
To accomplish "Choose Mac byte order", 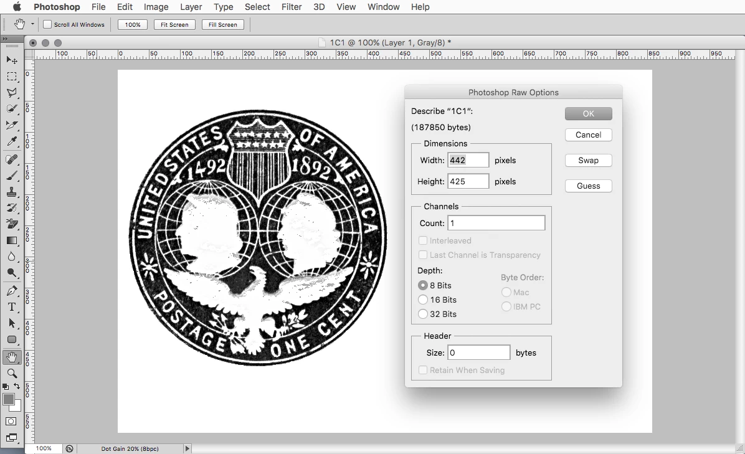I will coord(506,292).
